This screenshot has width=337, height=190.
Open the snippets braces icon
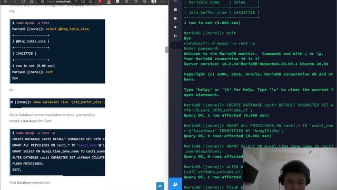[x=175, y=36]
